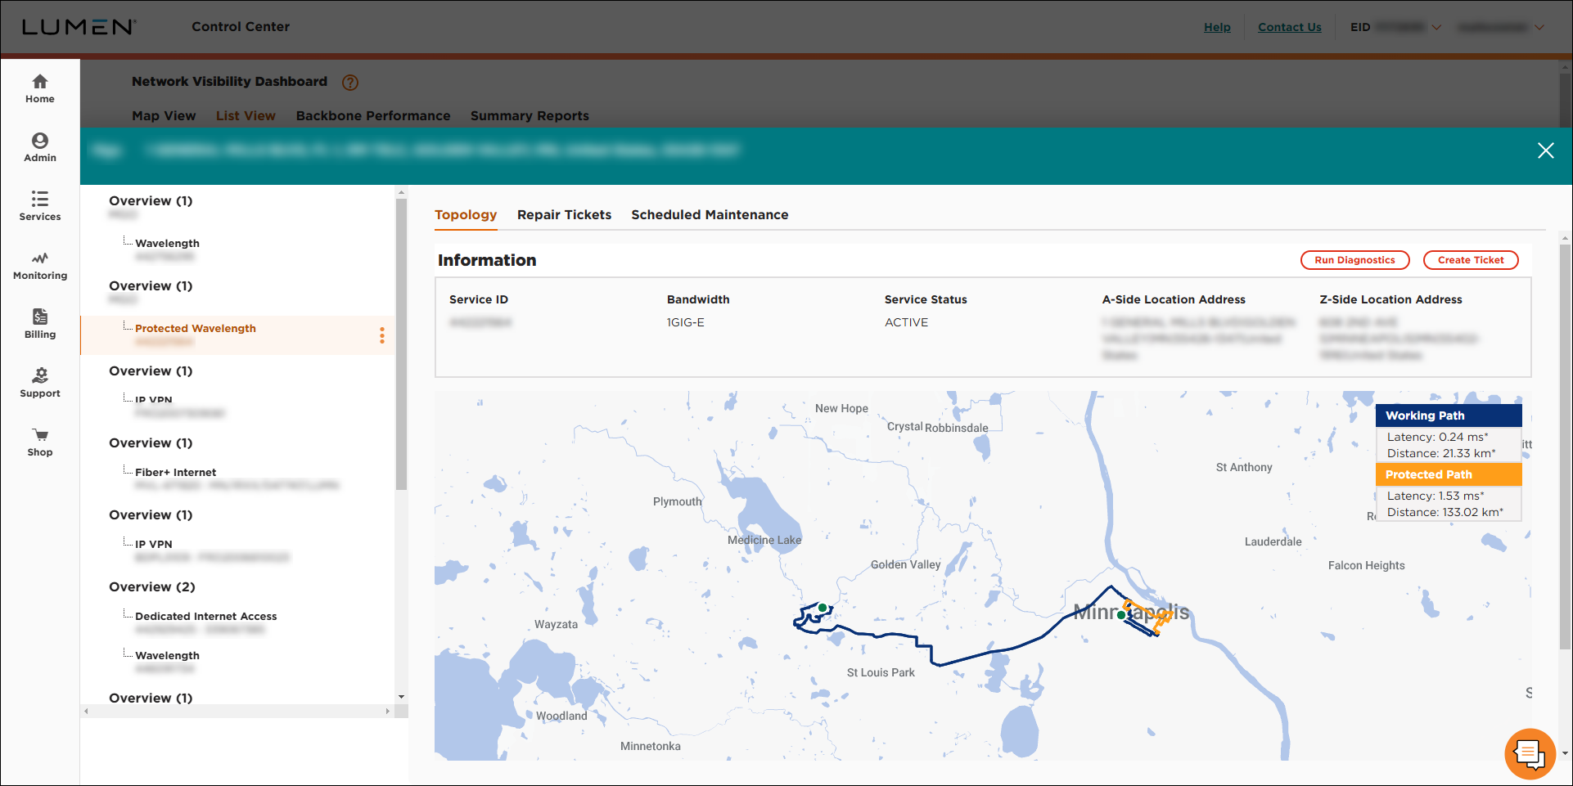Click the dashboard help question mark icon
Viewport: 1573px width, 786px height.
tap(350, 83)
